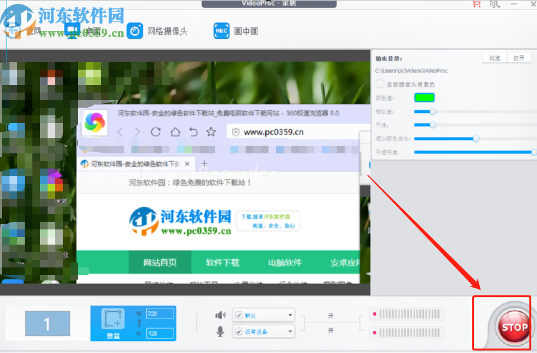The height and width of the screenshot is (353, 537).
Task: Adjust the 相似度 similarity slider
Action: click(x=433, y=112)
